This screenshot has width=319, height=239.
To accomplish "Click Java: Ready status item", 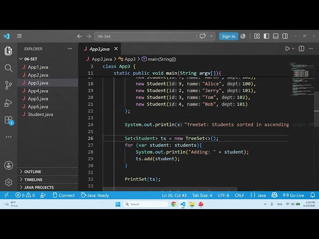I will coord(95,195).
